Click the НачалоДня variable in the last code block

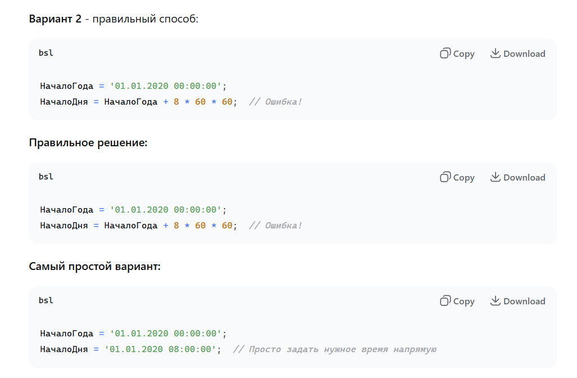(63, 349)
